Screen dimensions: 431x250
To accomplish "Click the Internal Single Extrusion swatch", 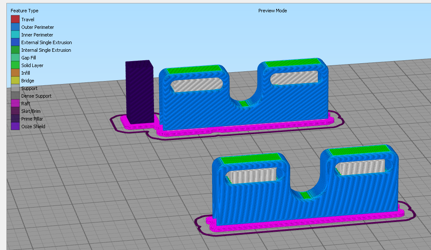I will pyautogui.click(x=15, y=50).
